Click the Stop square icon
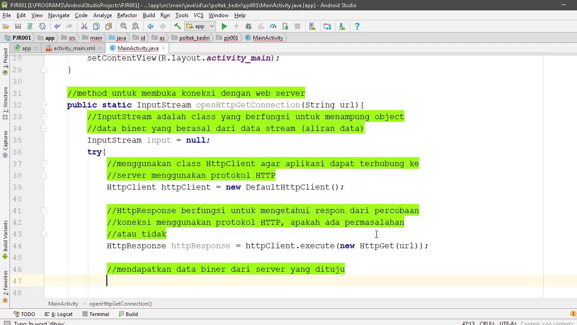This screenshot has width=577, height=325. coord(297,27)
